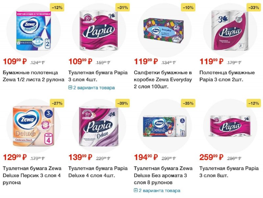Open Полотенца бумажные Papia 3 слоя link
263x198 pixels.
pyautogui.click(x=227, y=76)
